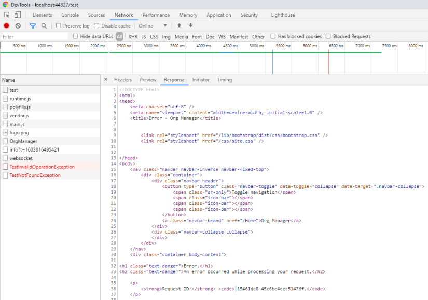Open the Lighthouse tab
This screenshot has width=428, height=300.
pyautogui.click(x=283, y=15)
